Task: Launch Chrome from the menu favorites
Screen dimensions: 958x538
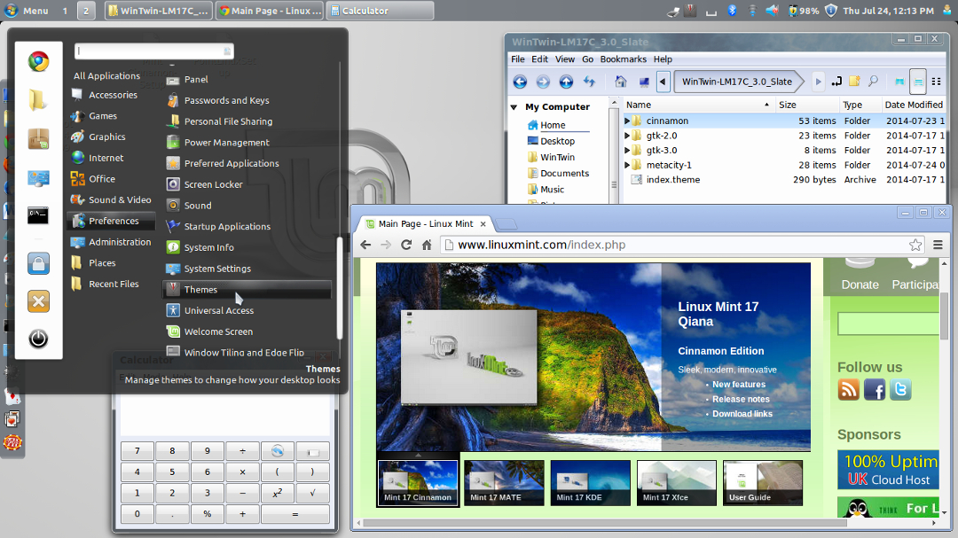Action: click(38, 62)
